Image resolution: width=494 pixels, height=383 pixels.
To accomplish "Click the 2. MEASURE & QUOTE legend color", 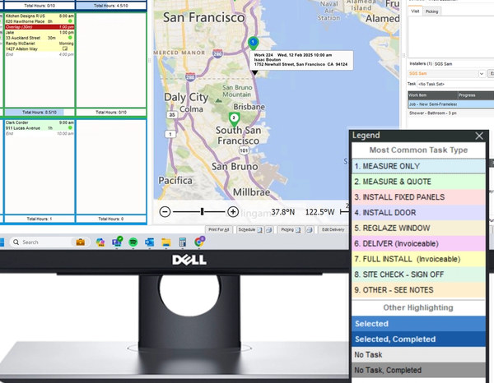I will click(x=418, y=182).
